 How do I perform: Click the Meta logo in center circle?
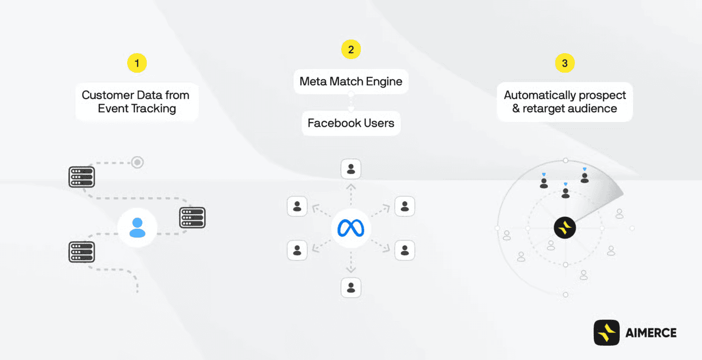350,228
